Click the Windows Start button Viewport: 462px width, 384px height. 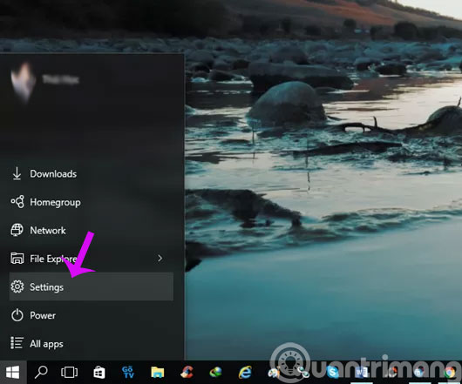[x=13, y=372]
